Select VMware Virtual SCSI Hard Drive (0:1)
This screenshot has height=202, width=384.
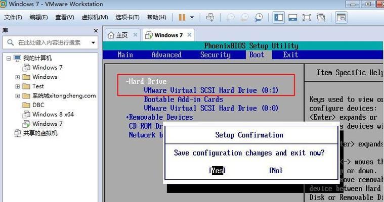point(211,90)
